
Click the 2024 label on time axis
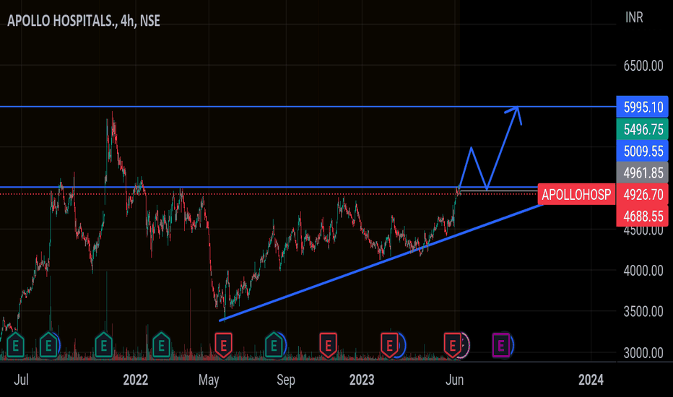(x=591, y=380)
